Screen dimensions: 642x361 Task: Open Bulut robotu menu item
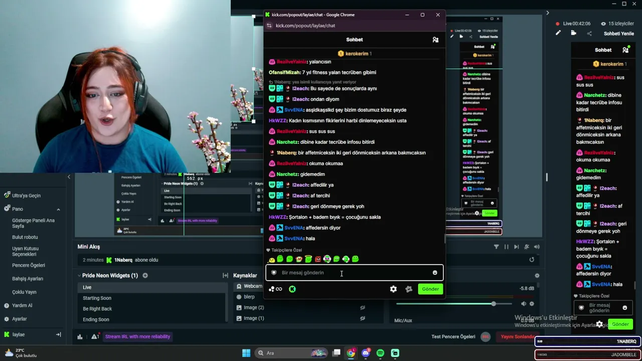coord(25,237)
